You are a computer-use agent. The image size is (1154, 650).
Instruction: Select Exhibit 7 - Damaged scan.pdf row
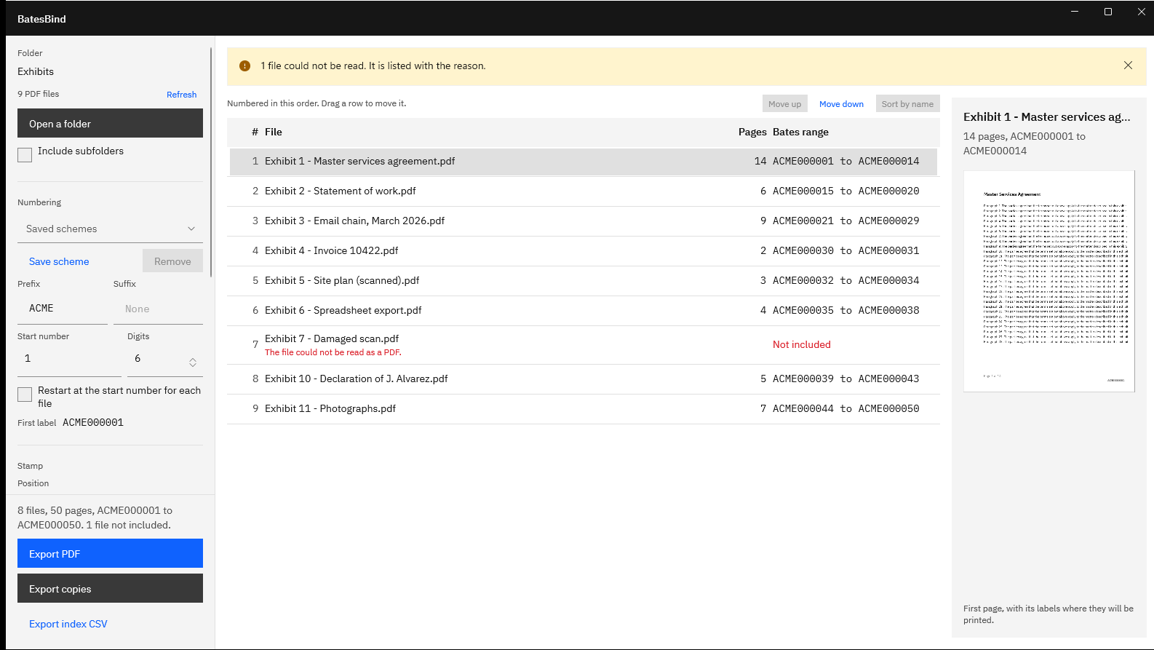[x=584, y=345]
